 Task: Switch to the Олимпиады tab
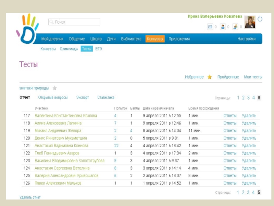tap(69, 49)
